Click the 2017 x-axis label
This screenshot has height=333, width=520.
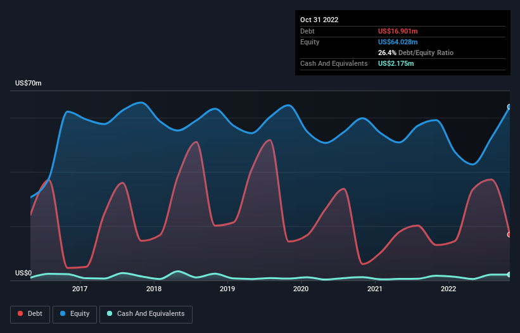(80, 289)
